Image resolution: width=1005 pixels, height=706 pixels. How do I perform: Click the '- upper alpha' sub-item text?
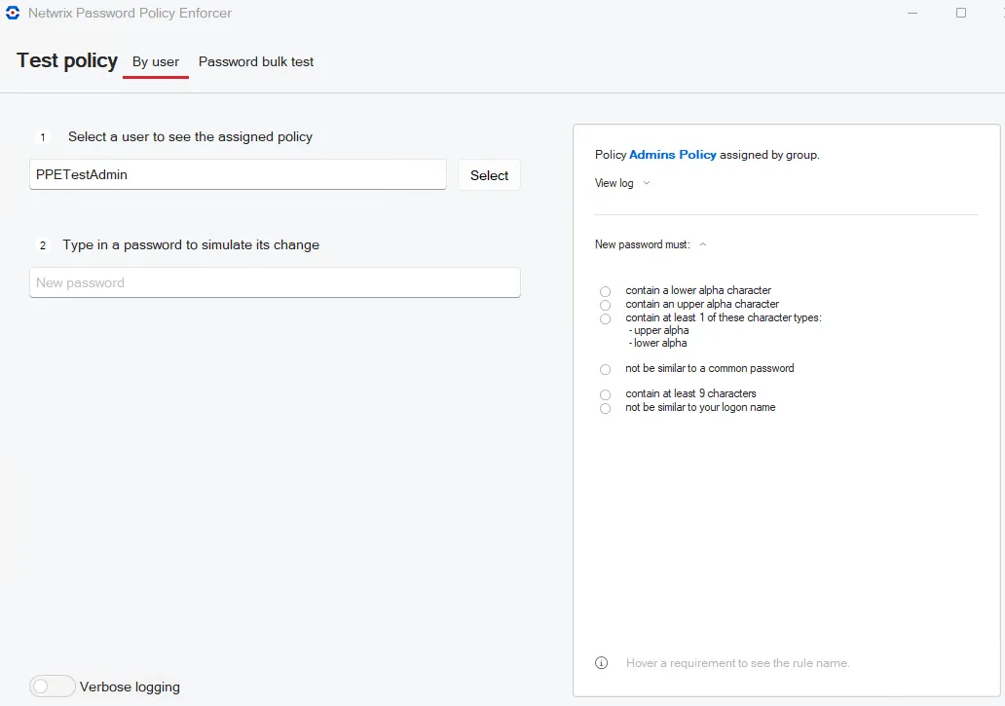tap(658, 330)
